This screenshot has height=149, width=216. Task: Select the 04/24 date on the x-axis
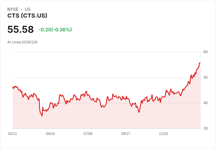50,134
